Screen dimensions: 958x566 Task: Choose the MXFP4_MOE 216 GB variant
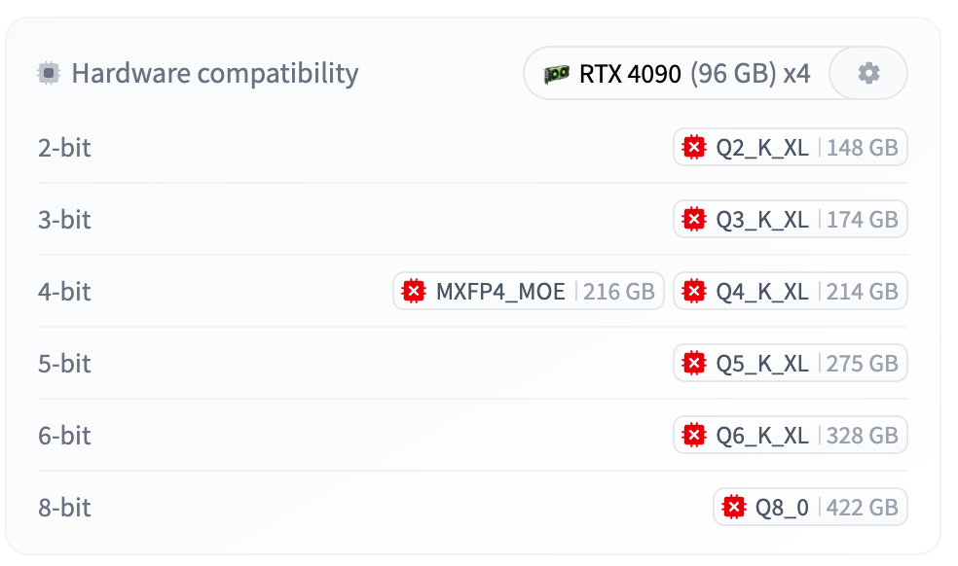(529, 291)
